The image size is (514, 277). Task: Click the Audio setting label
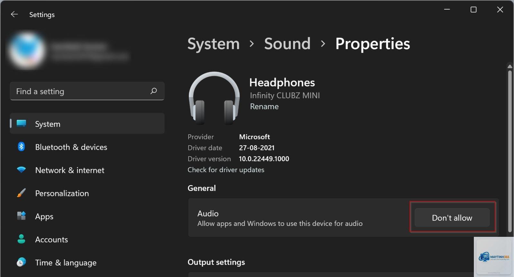(x=208, y=213)
